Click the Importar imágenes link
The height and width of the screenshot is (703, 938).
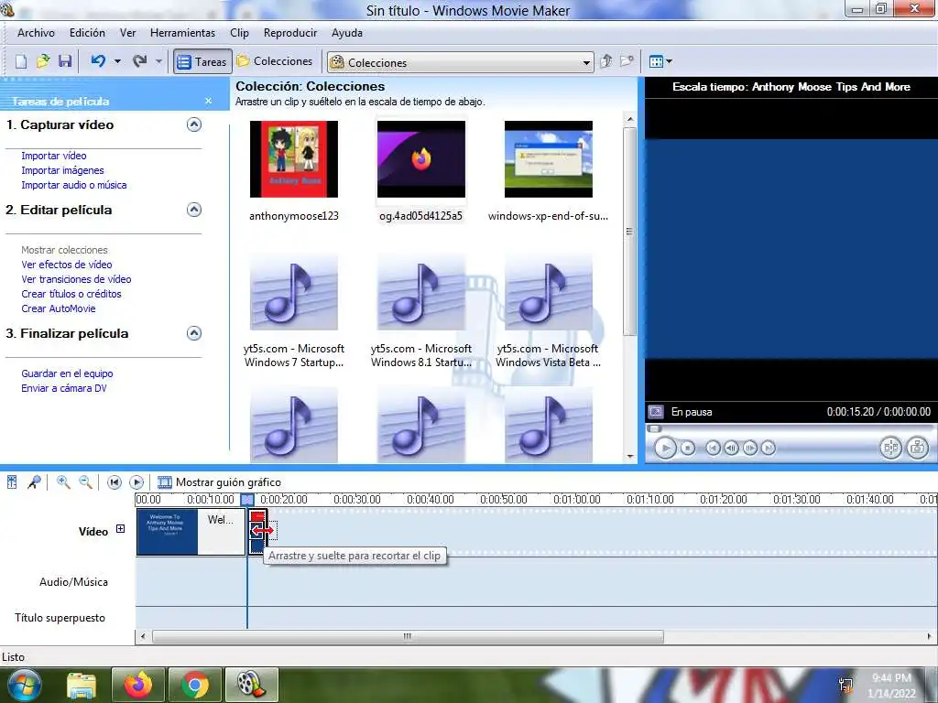click(x=63, y=170)
